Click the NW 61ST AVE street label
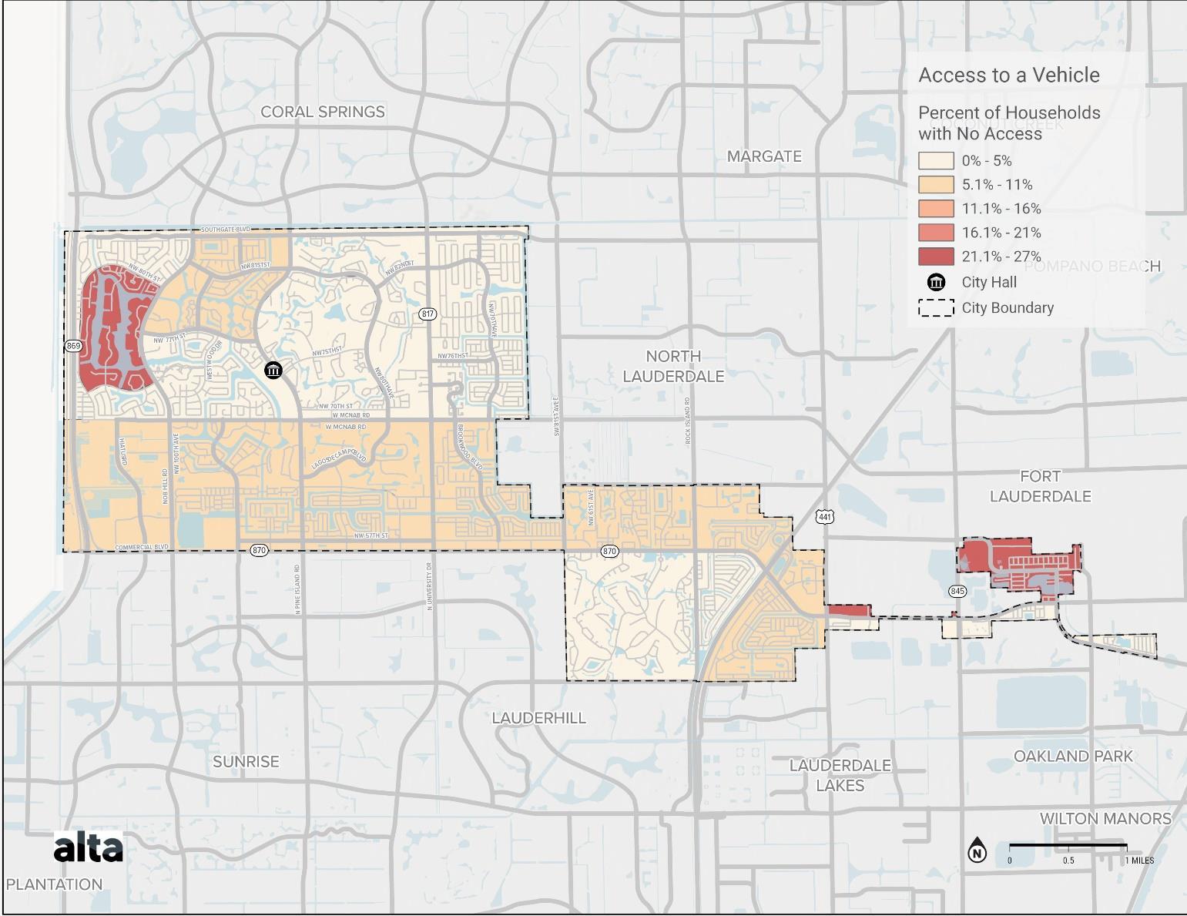The image size is (1187, 916). tap(592, 508)
